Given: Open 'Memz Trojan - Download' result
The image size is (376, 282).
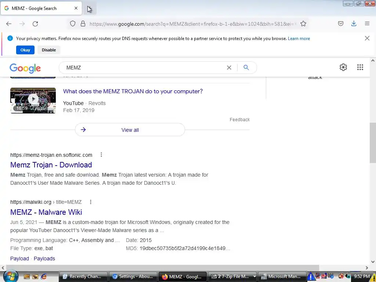Looking at the screenshot, I should (51, 165).
